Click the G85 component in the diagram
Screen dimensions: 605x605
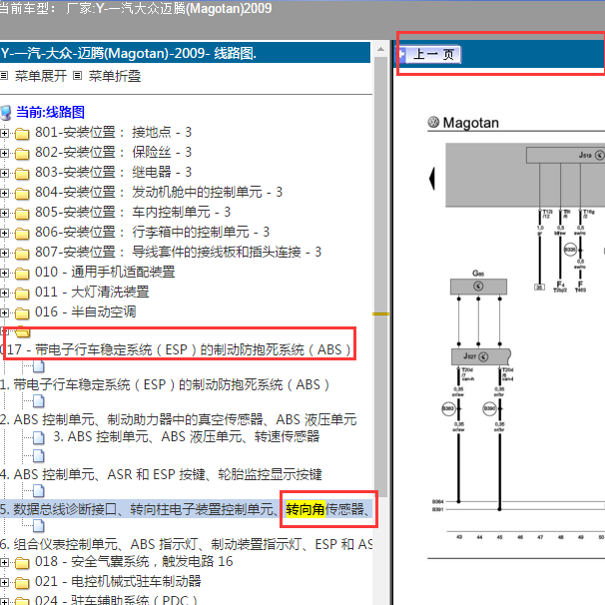pyautogui.click(x=478, y=287)
